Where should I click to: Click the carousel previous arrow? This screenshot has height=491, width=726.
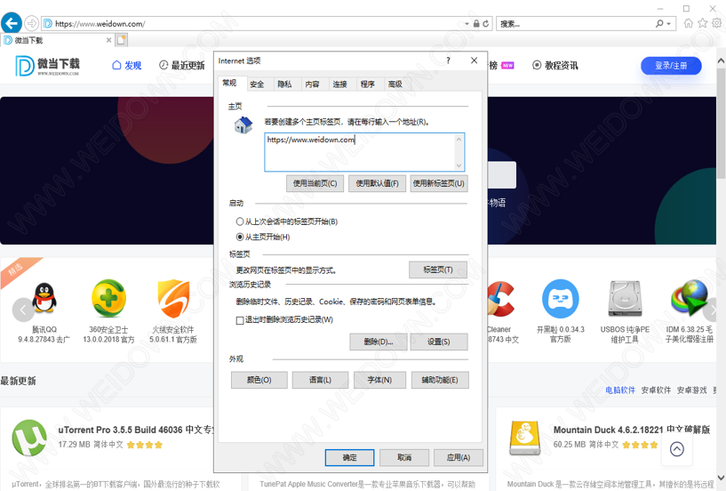(23, 310)
